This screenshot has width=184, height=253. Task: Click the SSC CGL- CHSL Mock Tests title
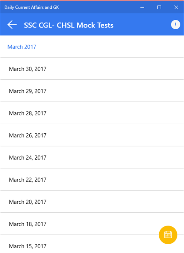pos(69,25)
